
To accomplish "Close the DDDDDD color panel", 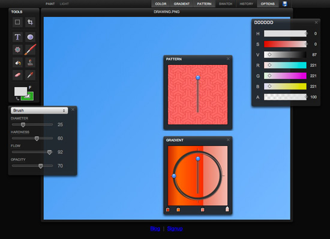I will (316, 22).
